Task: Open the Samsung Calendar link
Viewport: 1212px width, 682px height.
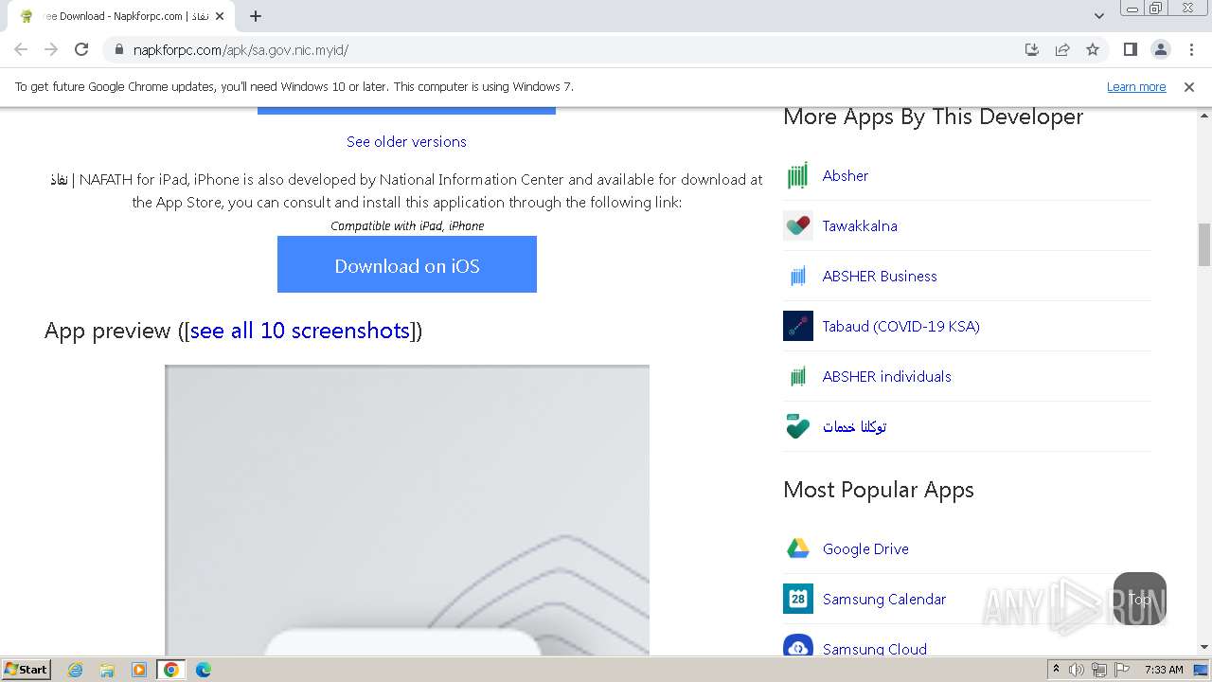Action: 884,599
